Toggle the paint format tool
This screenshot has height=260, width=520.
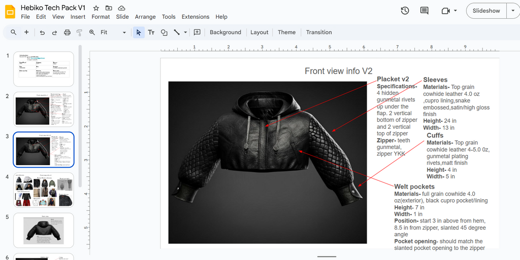pos(79,32)
